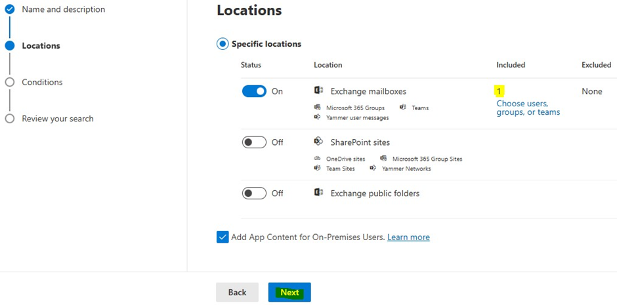
Task: Go to the Name and description step
Action: [63, 9]
